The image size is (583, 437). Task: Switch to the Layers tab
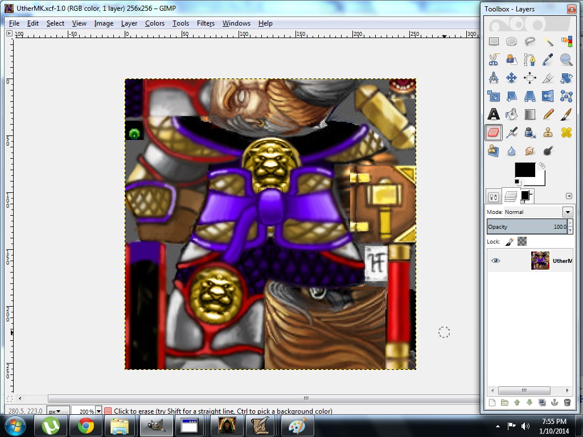[x=511, y=196]
